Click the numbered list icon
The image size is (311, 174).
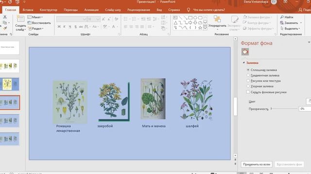tap(134, 19)
